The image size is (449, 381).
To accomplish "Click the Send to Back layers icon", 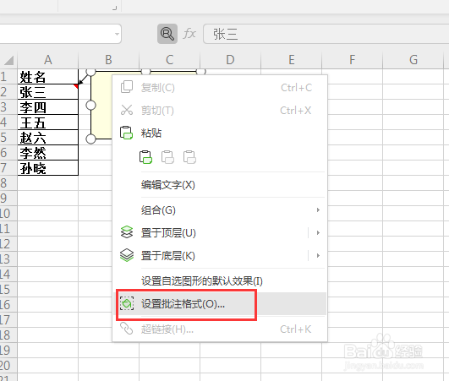I will click(x=127, y=255).
